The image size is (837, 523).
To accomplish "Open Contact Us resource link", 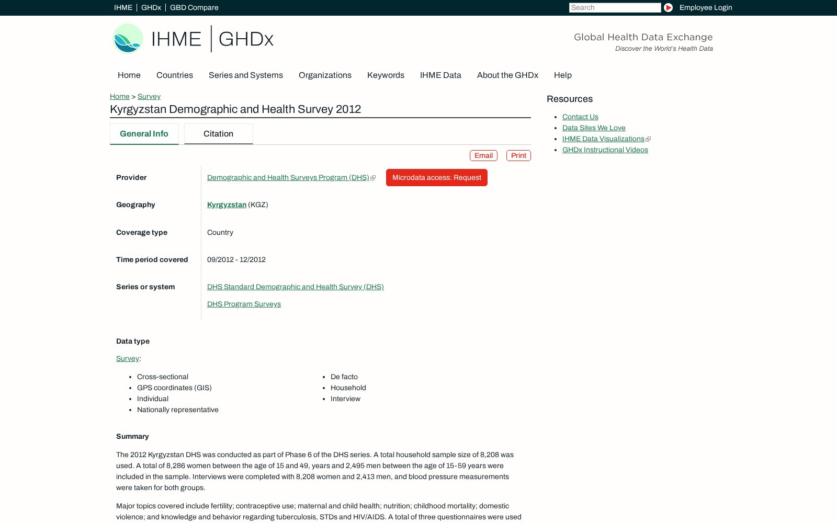I will (580, 117).
